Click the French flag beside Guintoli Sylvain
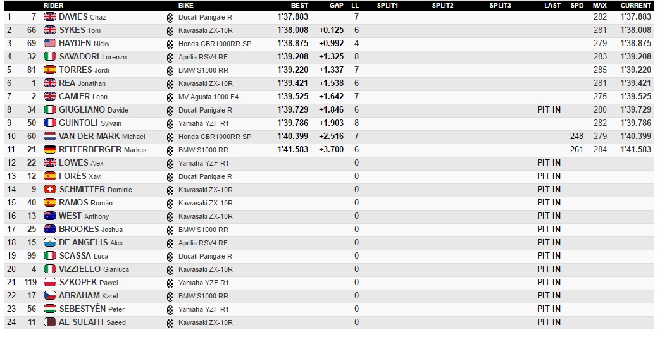Screen dimensions: 660x337 point(49,123)
